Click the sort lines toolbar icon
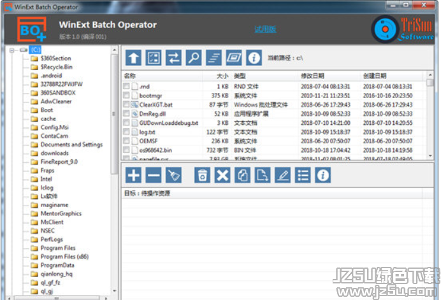This screenshot has width=441, height=300. (213, 58)
